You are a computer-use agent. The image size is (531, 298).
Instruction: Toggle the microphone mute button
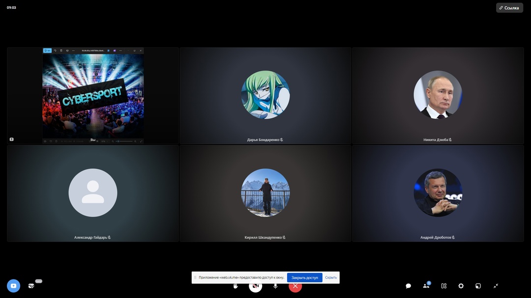coord(275,286)
